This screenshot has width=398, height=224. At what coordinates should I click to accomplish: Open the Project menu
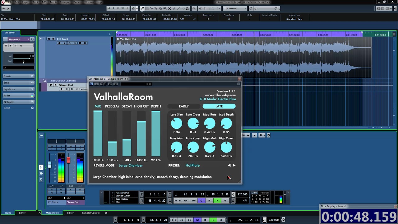tap(26, 2)
